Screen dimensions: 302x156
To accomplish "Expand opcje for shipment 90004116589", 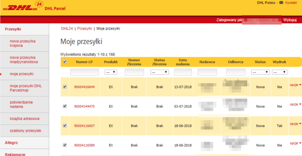I will (x=296, y=143).
